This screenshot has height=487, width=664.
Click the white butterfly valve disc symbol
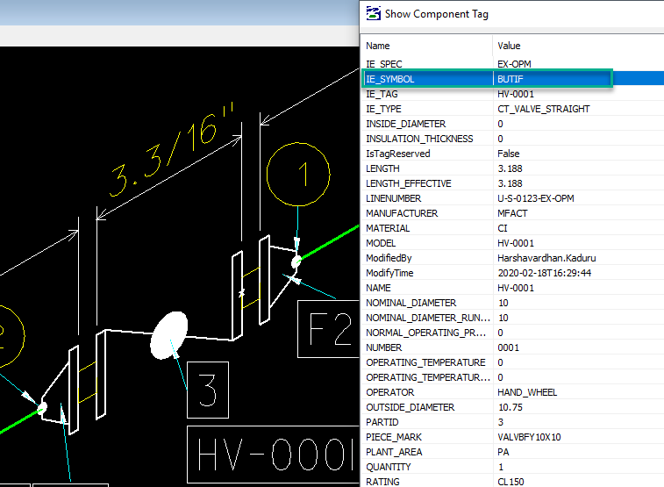pos(169,335)
